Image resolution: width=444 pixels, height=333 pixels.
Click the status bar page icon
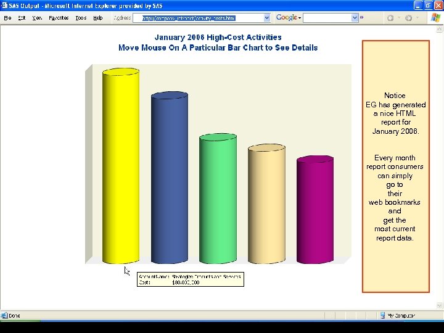(4, 315)
